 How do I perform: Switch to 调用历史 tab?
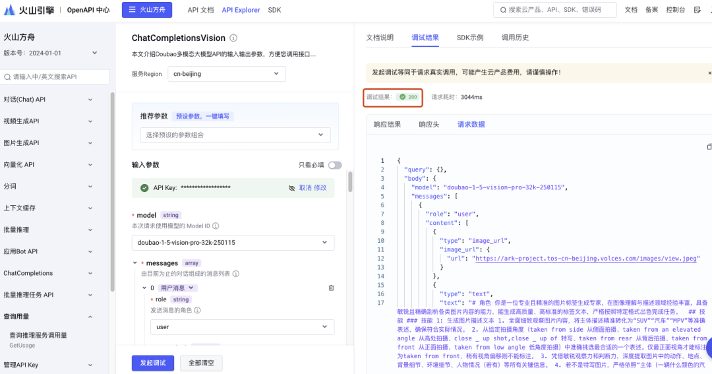(515, 38)
